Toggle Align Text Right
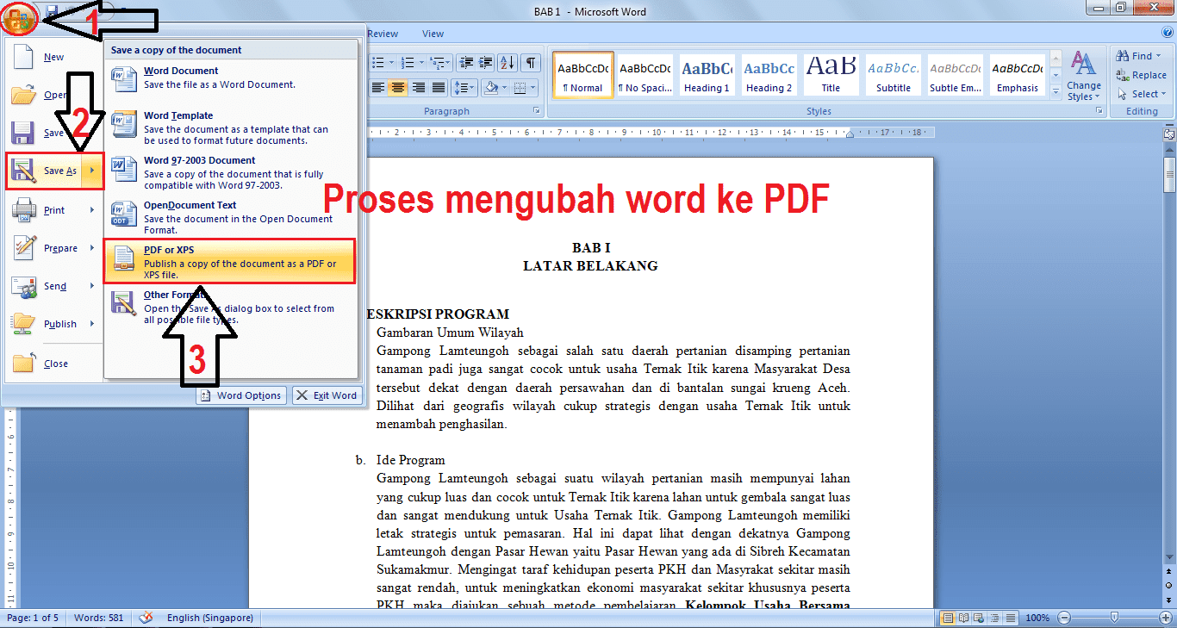The image size is (1177, 628). click(x=418, y=88)
